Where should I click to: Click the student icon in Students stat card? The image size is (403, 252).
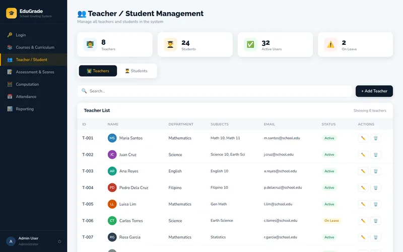click(170, 44)
